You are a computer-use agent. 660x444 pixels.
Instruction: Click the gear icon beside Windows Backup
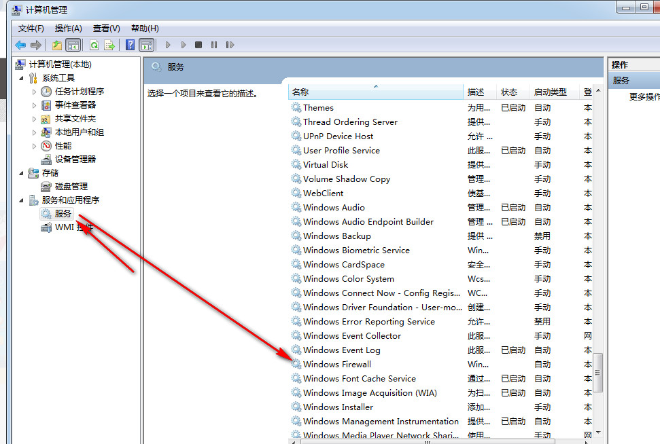(x=296, y=236)
